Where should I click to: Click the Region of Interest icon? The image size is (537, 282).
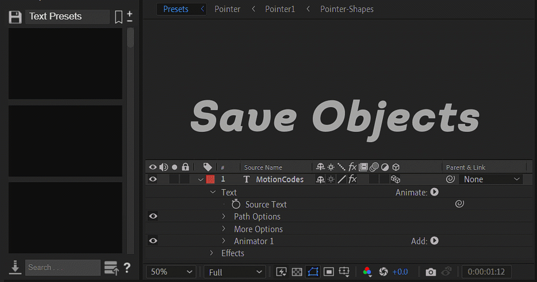328,272
